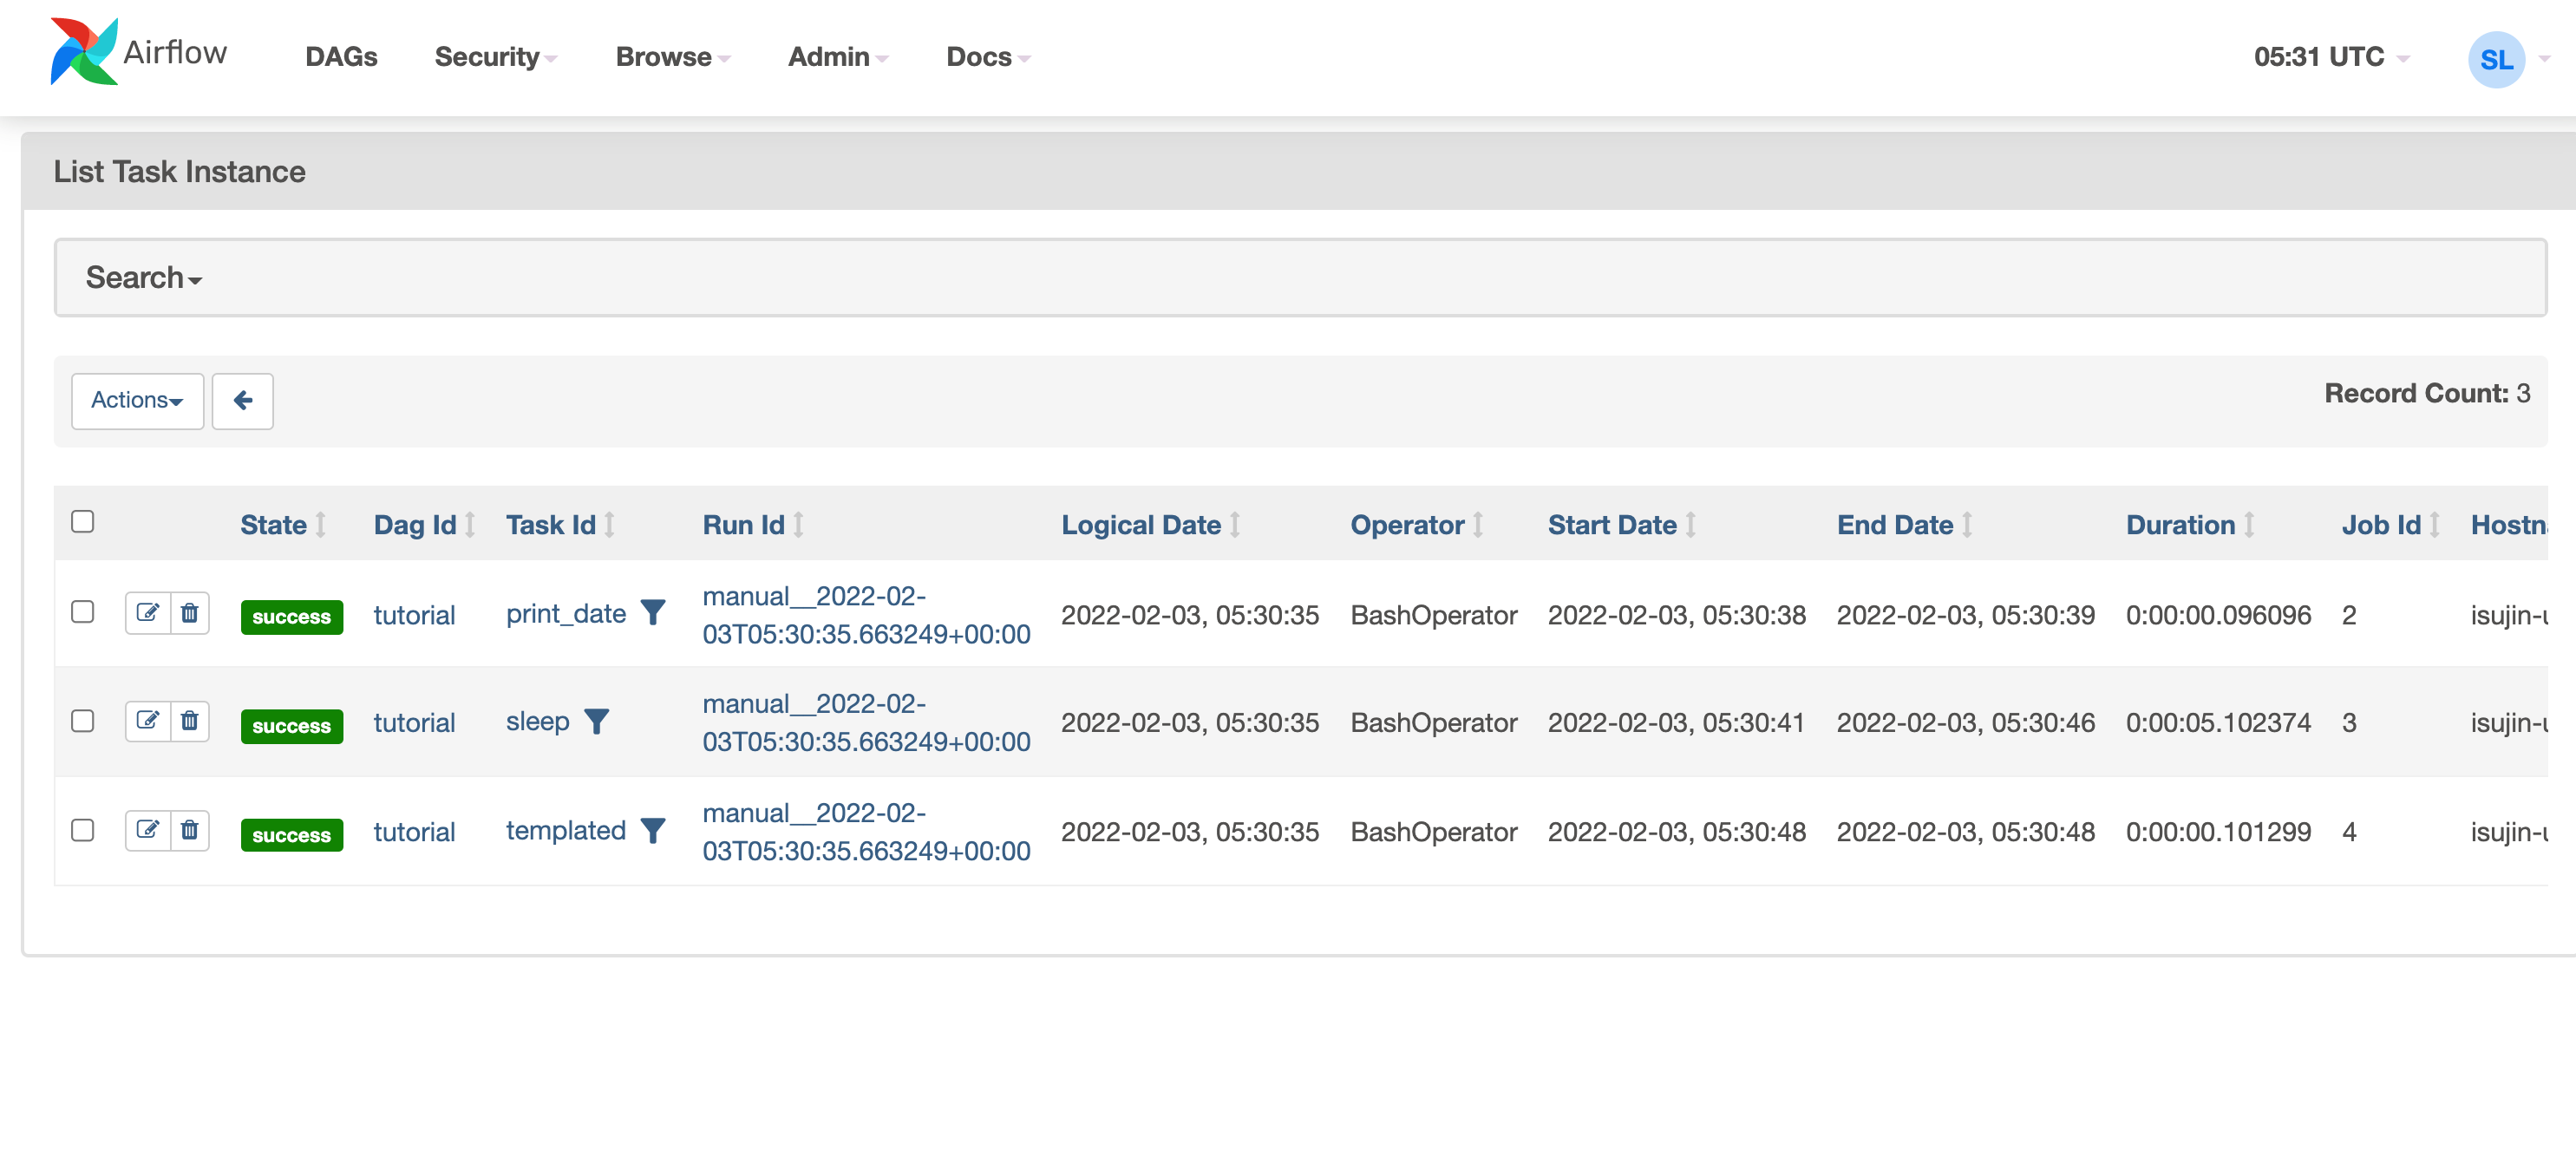Image resolution: width=2576 pixels, height=1176 pixels.
Task: Sort by End Date column arrows
Action: [x=1967, y=525]
